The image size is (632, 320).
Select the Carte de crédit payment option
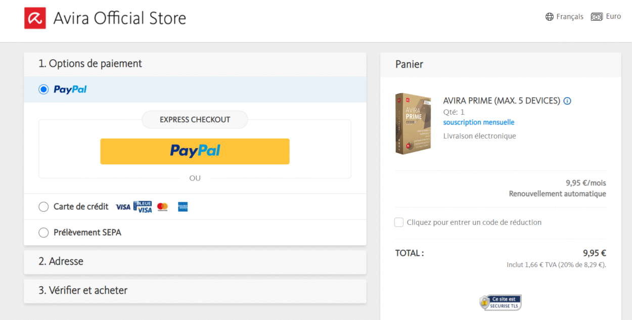pyautogui.click(x=43, y=206)
